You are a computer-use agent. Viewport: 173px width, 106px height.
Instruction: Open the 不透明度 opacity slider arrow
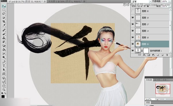(x=170, y=1)
